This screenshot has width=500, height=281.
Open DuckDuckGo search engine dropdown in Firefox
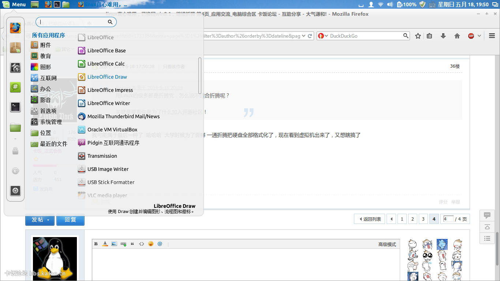pyautogui.click(x=323, y=36)
